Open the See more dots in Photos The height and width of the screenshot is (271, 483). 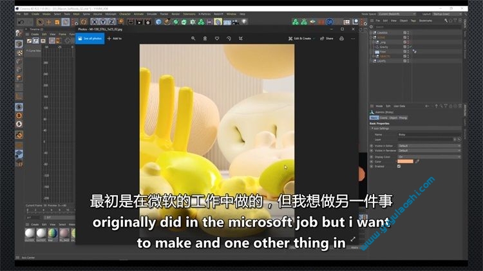point(353,39)
